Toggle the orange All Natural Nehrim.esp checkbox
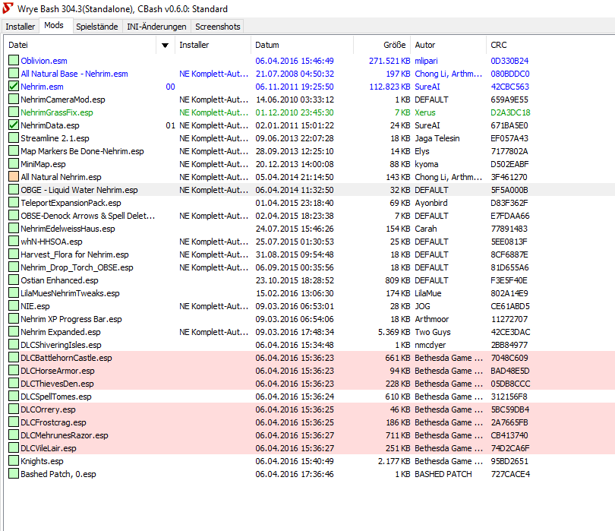The height and width of the screenshot is (531, 615). point(13,177)
